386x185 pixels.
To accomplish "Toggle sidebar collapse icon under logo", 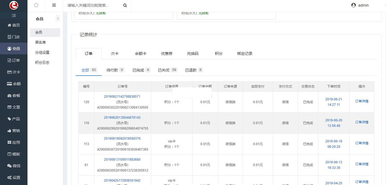I will 14,15.
